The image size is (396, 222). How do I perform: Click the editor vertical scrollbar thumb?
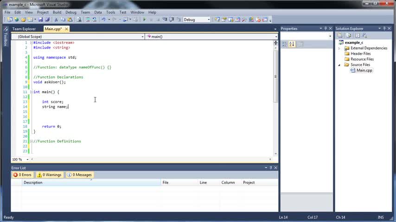pos(275,76)
